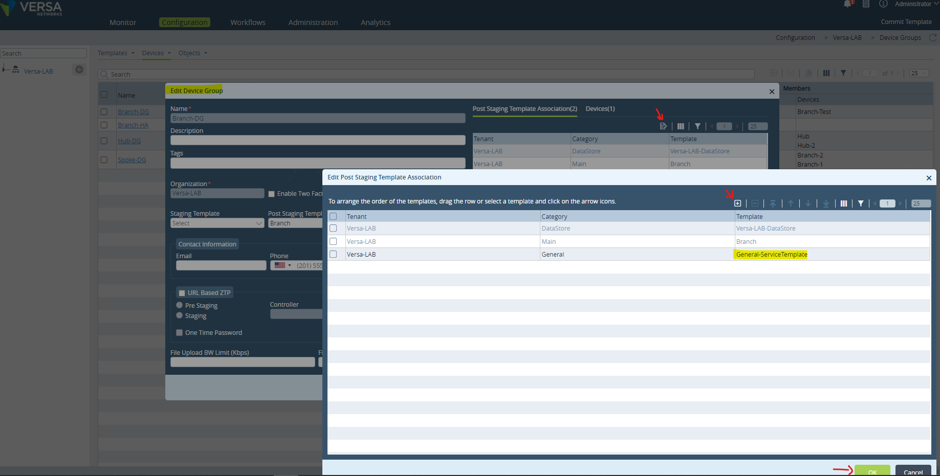940x476 pixels.
Task: Confirm with the OK button
Action: click(x=872, y=471)
